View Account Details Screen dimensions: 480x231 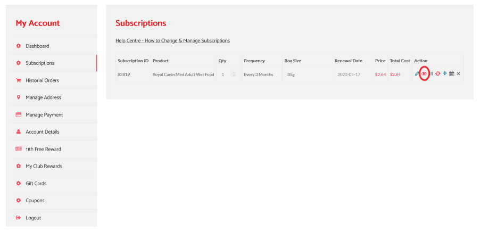(x=43, y=131)
